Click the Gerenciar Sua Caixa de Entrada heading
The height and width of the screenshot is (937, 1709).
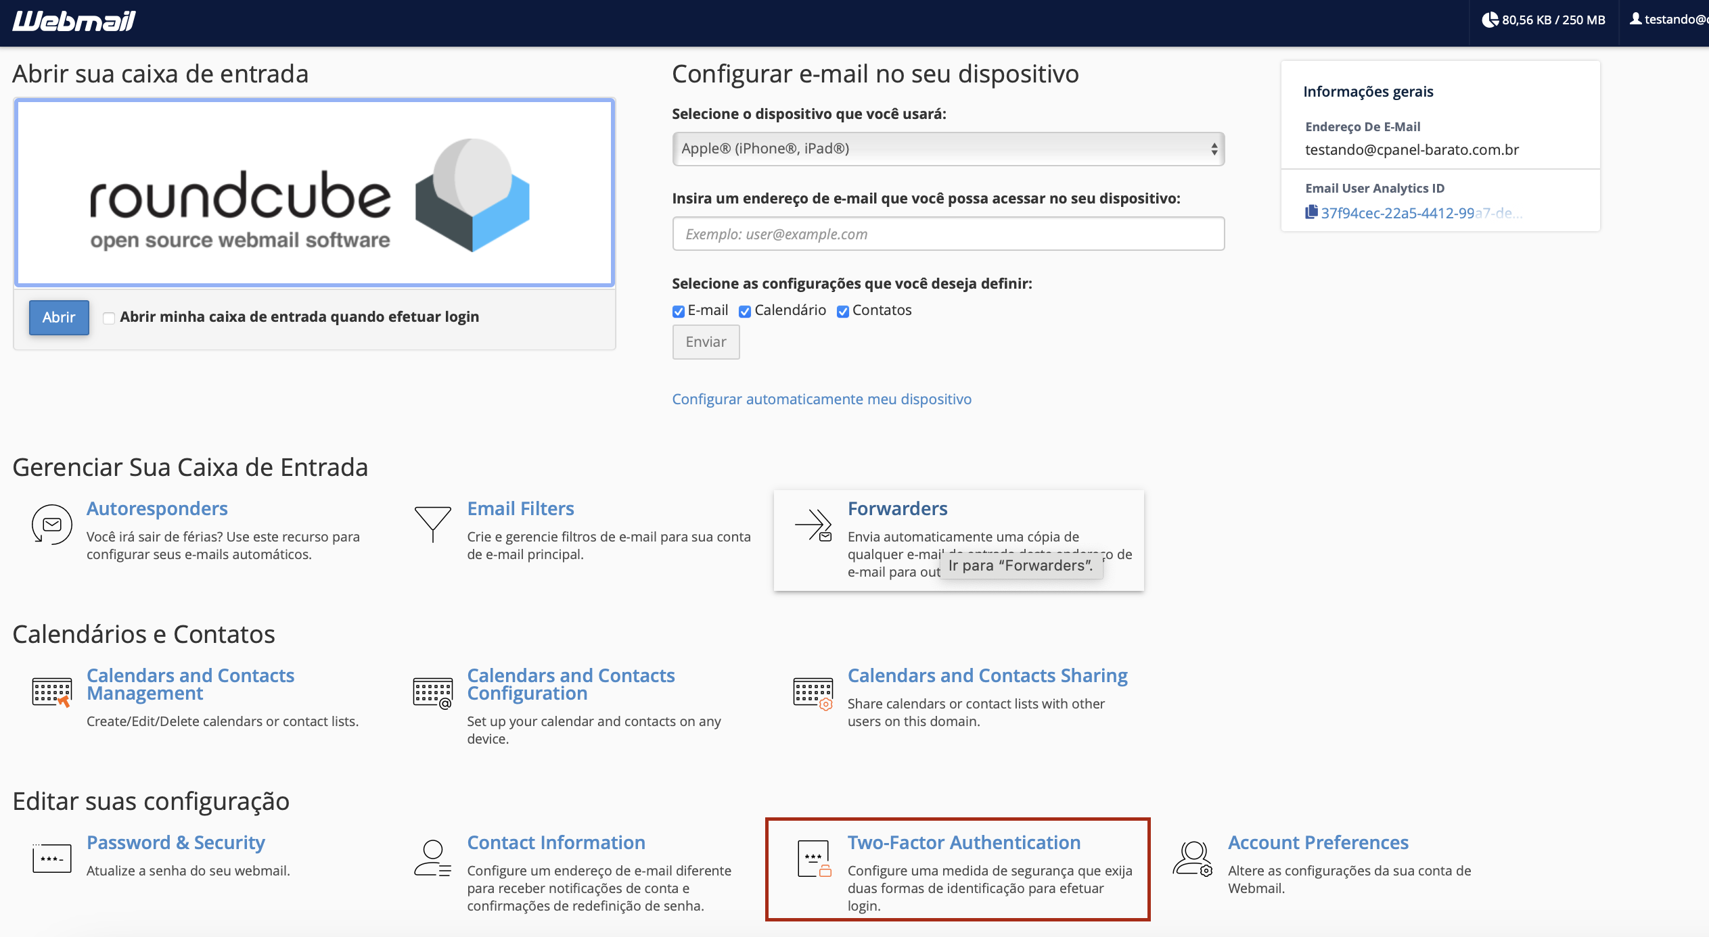190,467
